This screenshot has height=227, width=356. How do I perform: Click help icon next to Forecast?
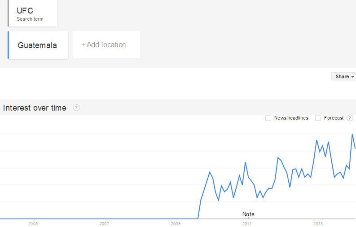tap(350, 118)
